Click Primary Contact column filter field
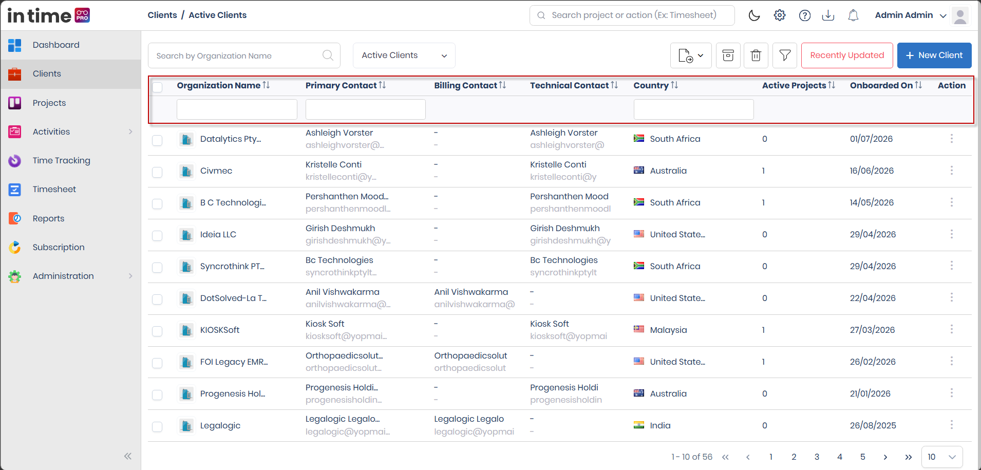 click(x=366, y=109)
